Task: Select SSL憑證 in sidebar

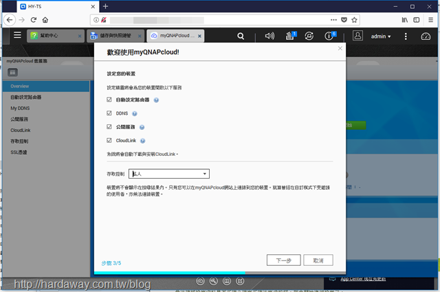Action: (46, 153)
